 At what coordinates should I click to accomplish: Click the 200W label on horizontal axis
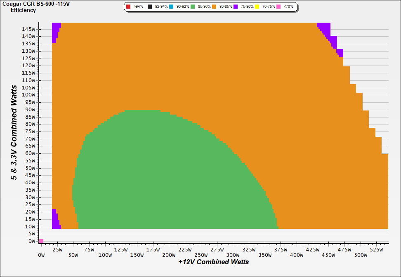(169, 255)
